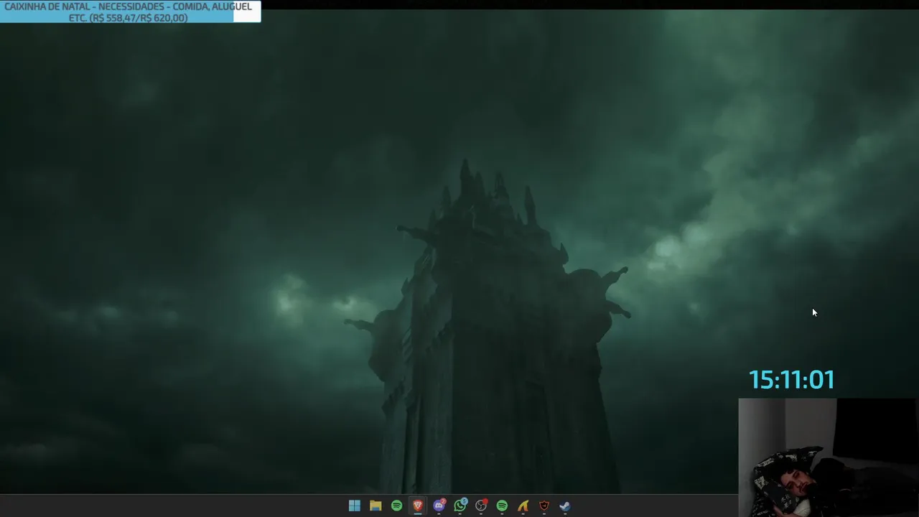This screenshot has height=517, width=919.
Task: Open File Explorer from the taskbar
Action: pos(375,506)
